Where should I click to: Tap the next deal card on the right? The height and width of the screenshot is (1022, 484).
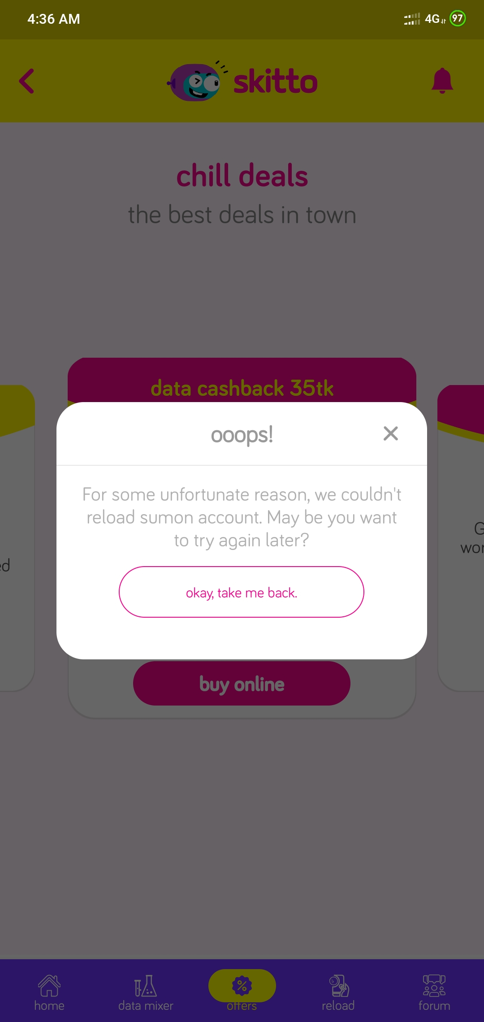[461, 538]
